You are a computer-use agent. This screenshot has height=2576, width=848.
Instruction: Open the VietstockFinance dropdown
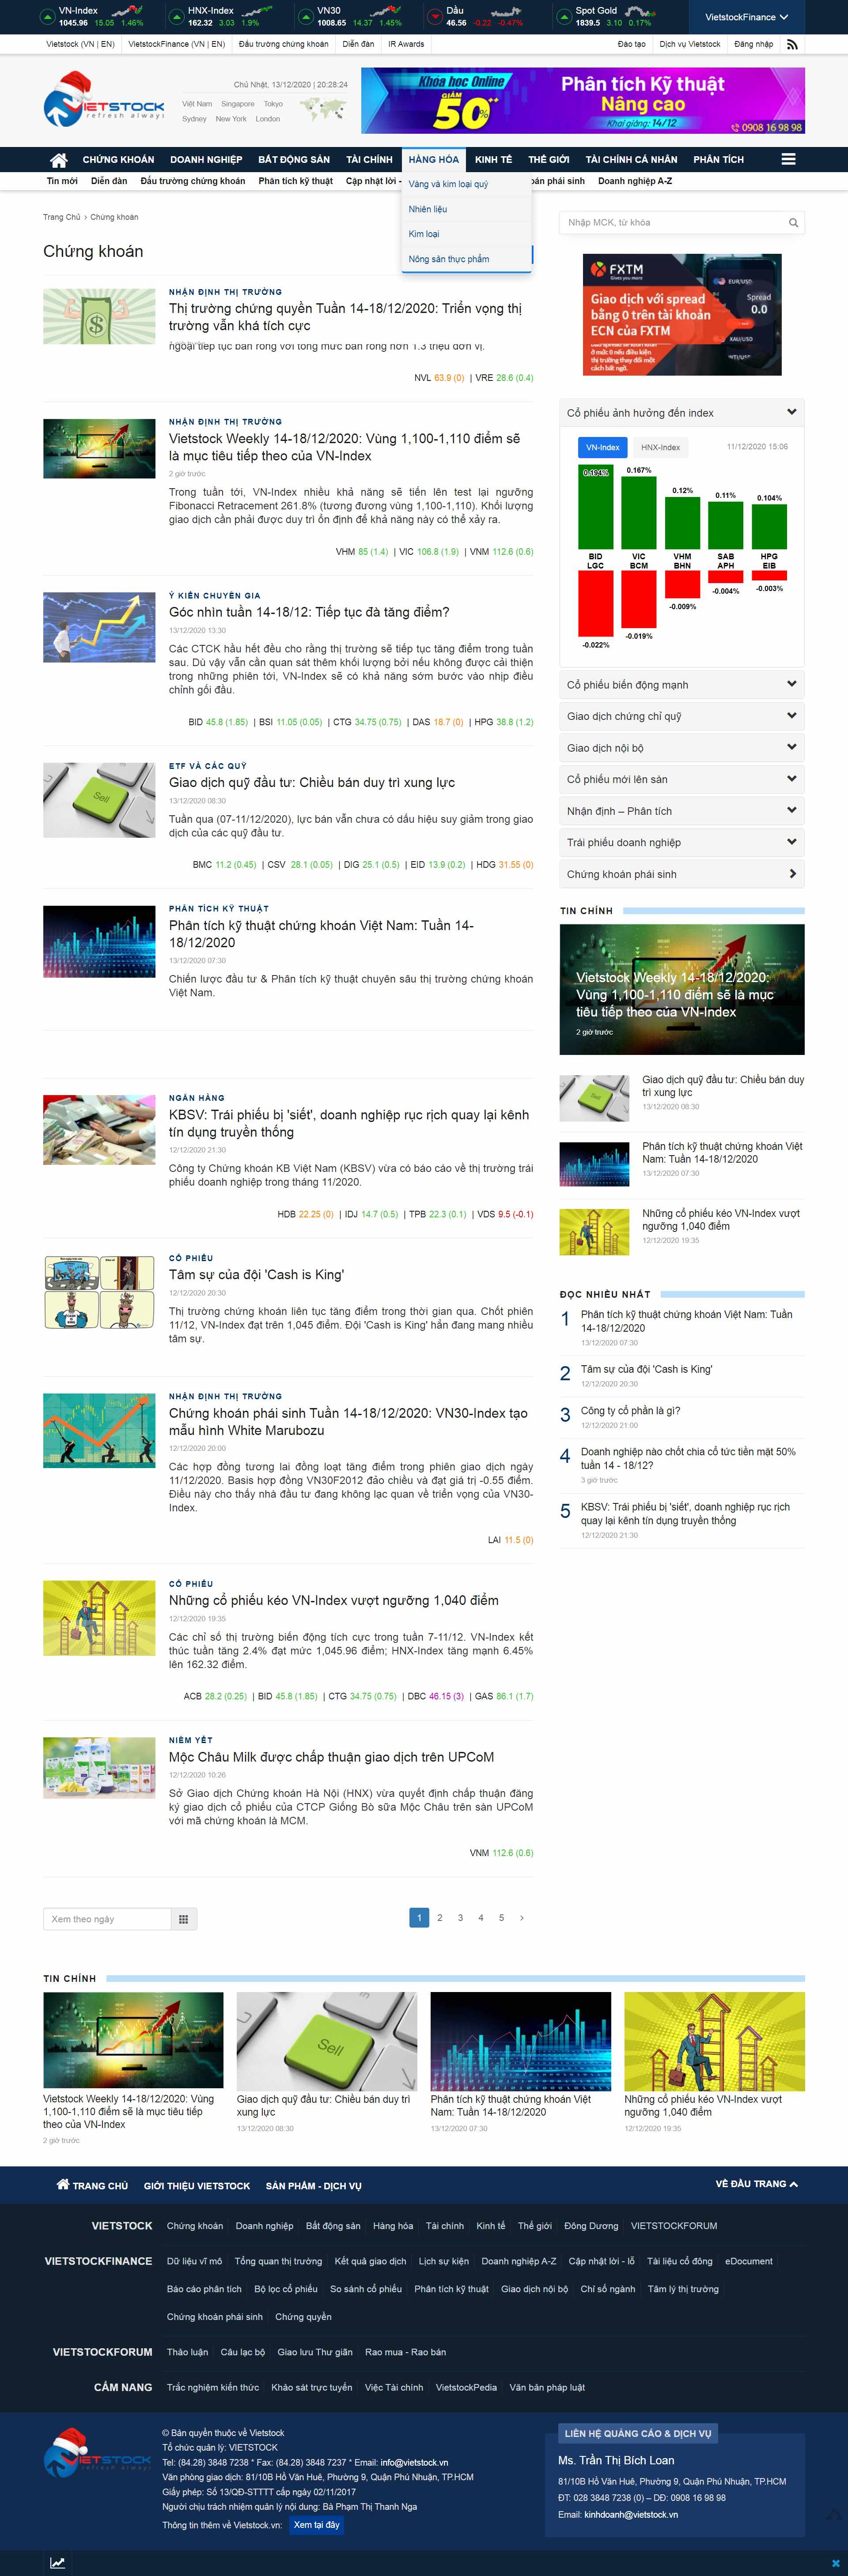[x=746, y=17]
